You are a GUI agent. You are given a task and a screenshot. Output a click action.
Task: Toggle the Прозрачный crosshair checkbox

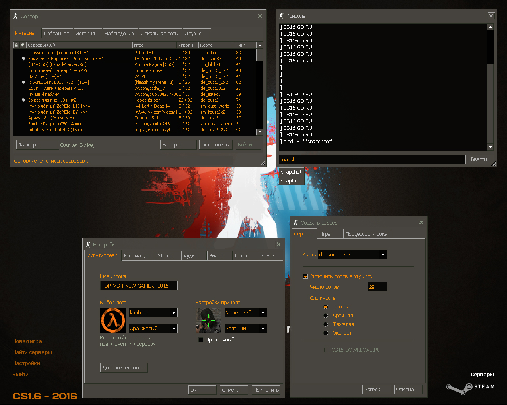click(x=201, y=340)
